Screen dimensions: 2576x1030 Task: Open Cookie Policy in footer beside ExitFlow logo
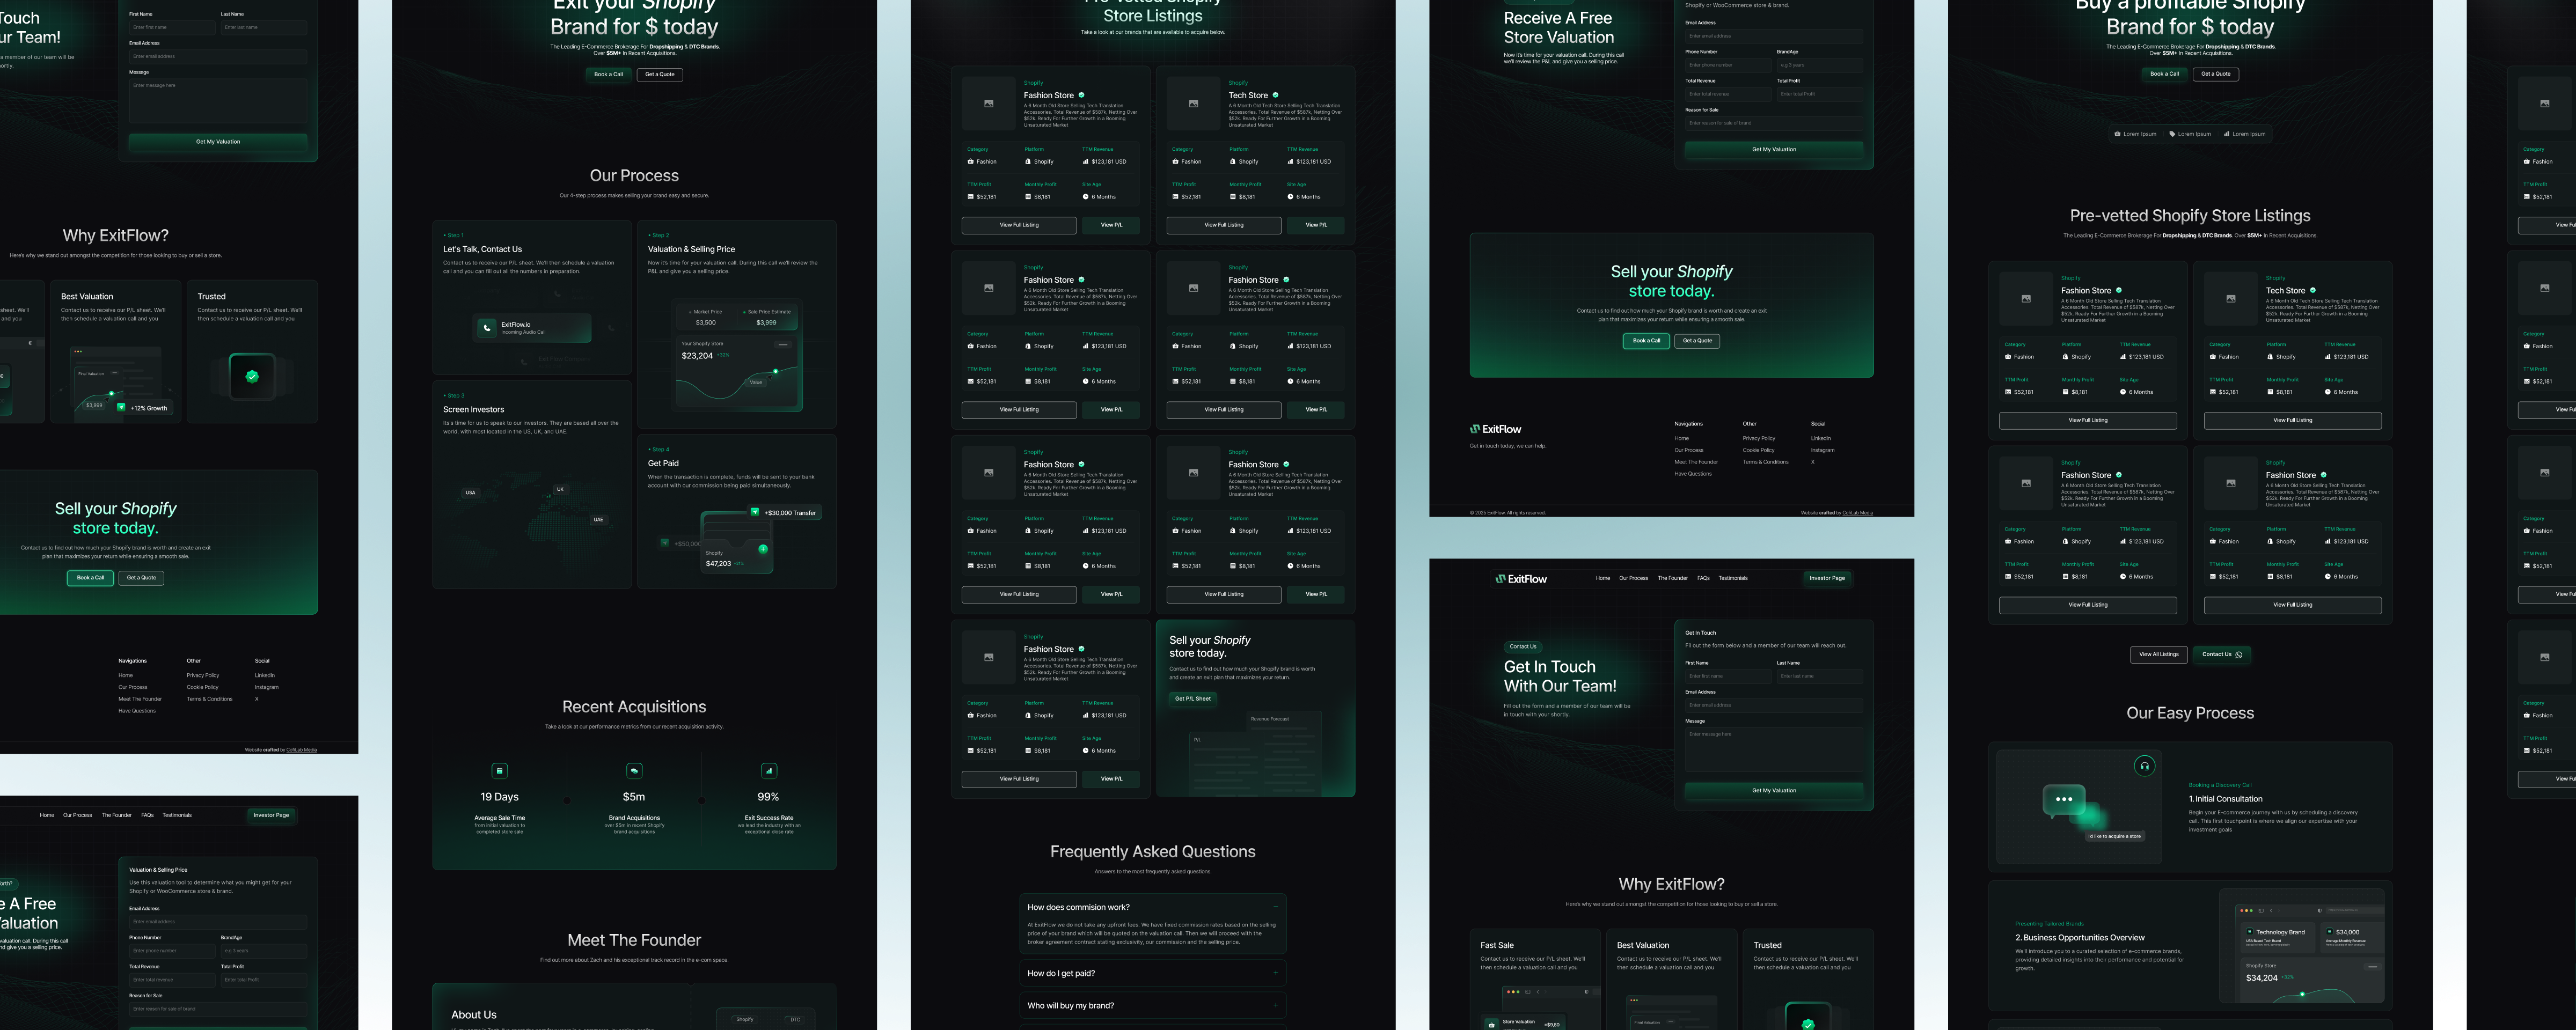point(1759,450)
